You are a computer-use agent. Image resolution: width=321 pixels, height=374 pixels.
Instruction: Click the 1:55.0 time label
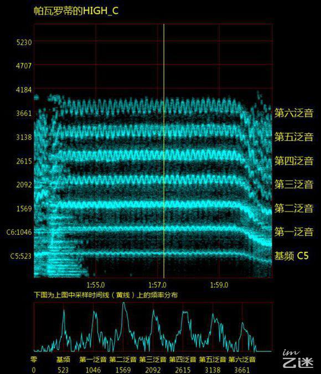pyautogui.click(x=96, y=285)
